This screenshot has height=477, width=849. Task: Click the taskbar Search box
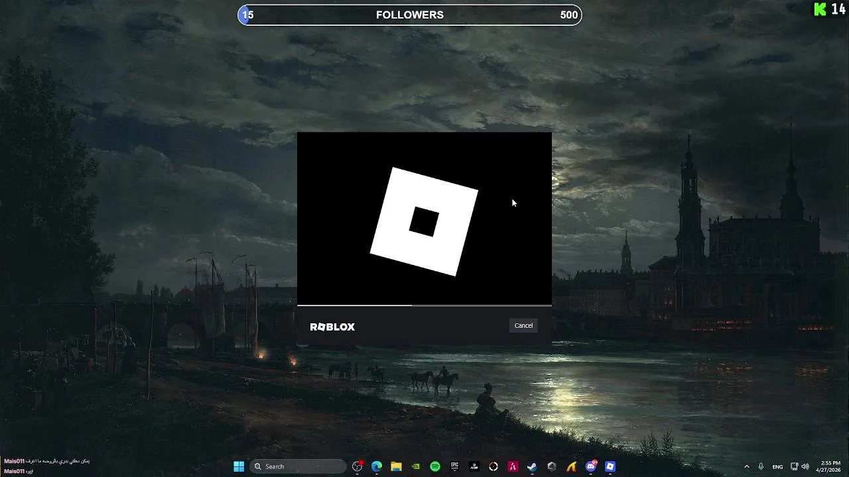coord(298,466)
